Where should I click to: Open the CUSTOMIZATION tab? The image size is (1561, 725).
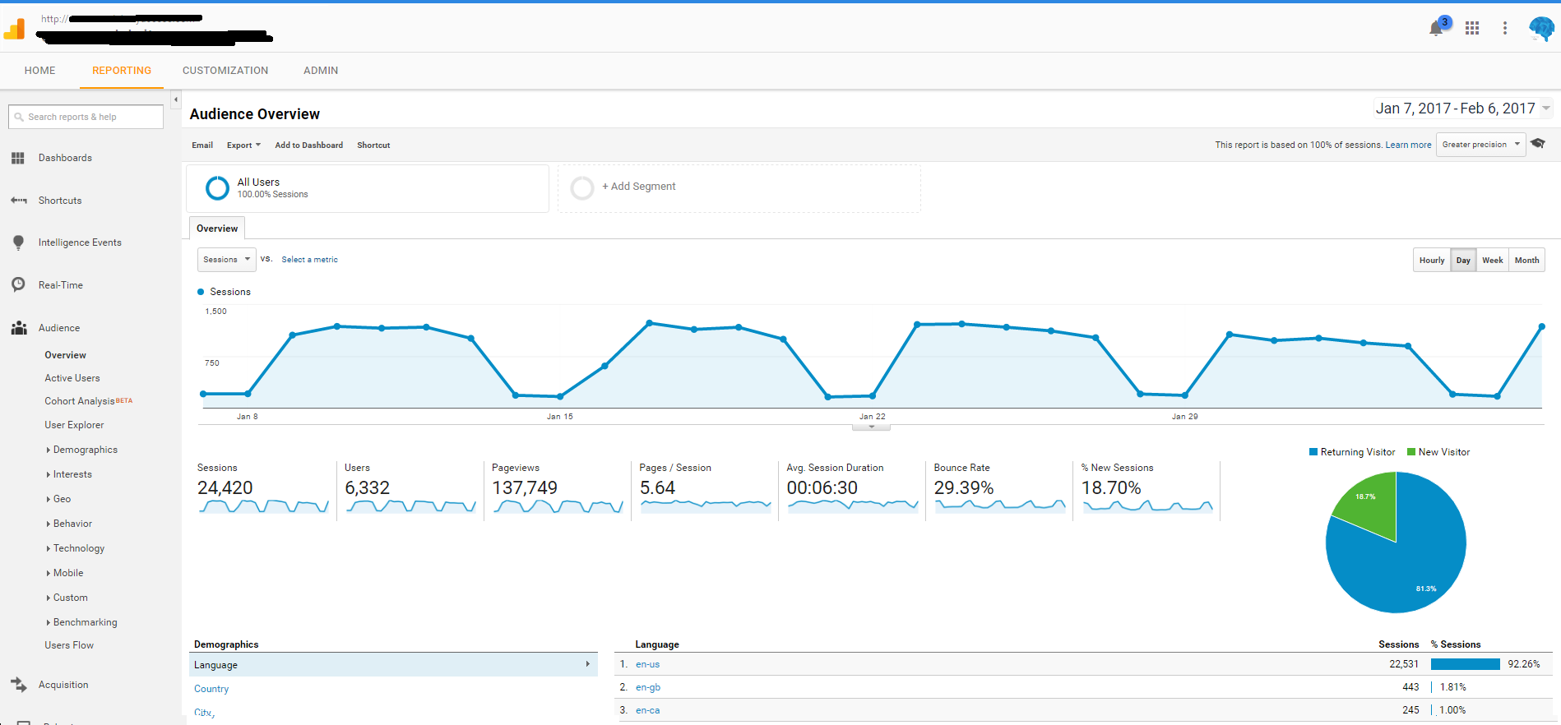tap(225, 71)
